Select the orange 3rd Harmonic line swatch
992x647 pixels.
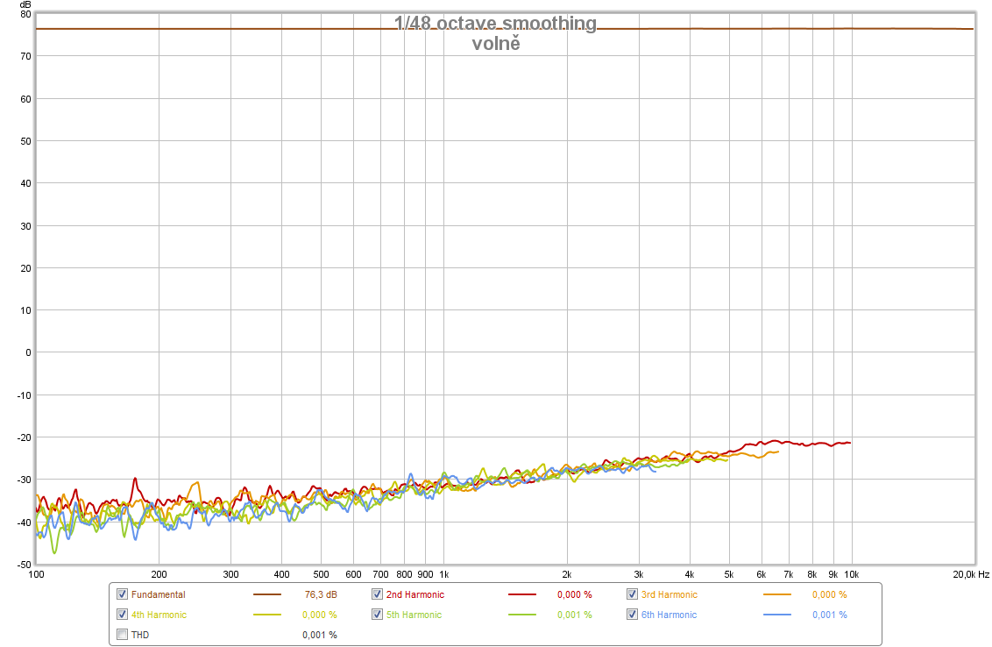777,595
